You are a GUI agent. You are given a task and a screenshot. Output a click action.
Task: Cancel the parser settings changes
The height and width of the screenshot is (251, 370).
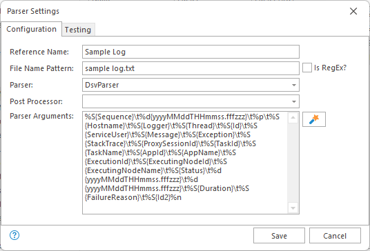coord(335,235)
